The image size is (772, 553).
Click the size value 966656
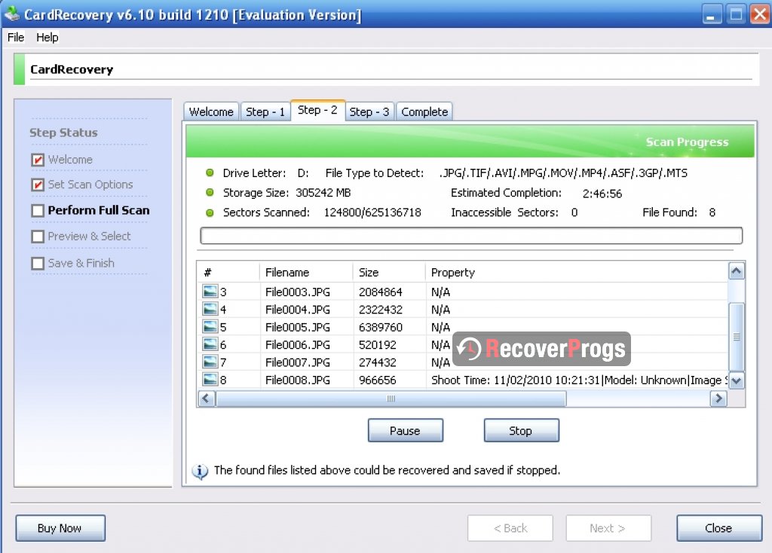coord(378,380)
